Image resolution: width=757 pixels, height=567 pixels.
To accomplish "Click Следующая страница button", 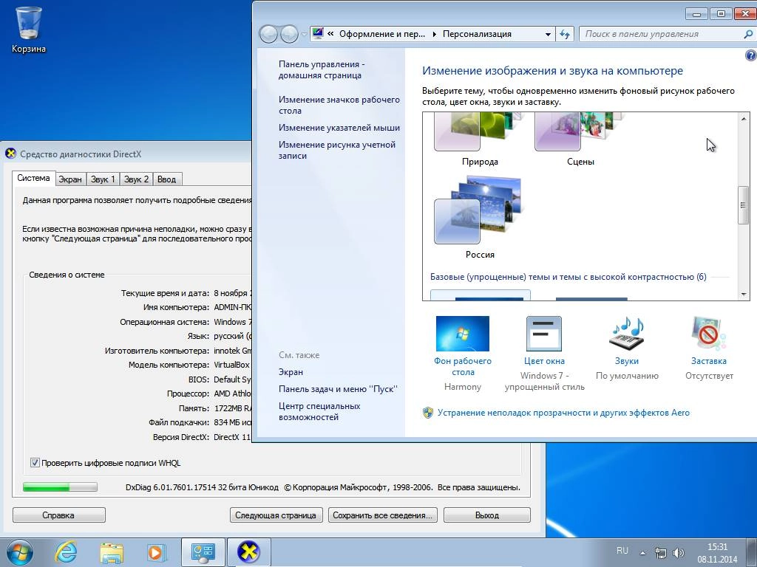I will (x=276, y=515).
